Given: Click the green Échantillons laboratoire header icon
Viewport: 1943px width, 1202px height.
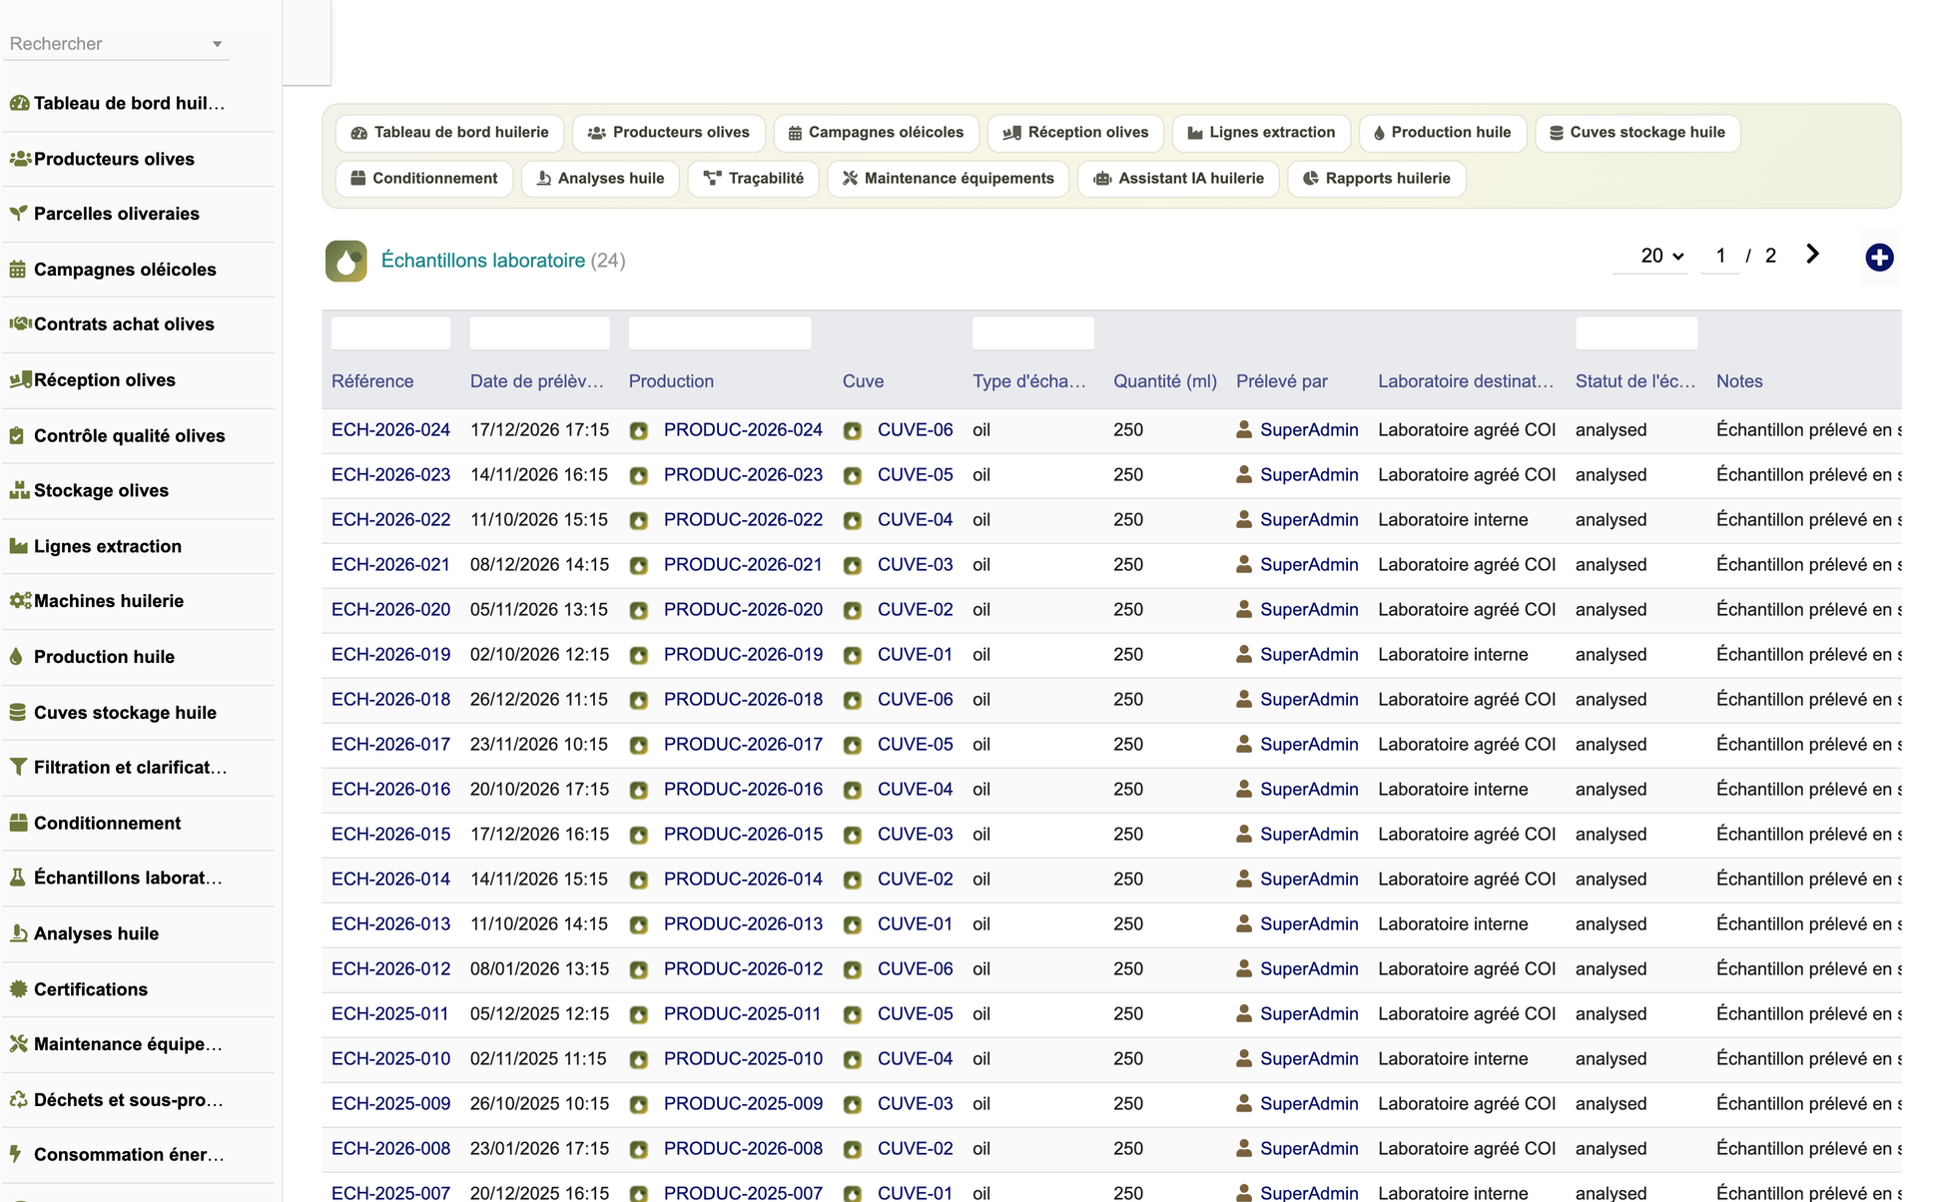Looking at the screenshot, I should pos(345,262).
